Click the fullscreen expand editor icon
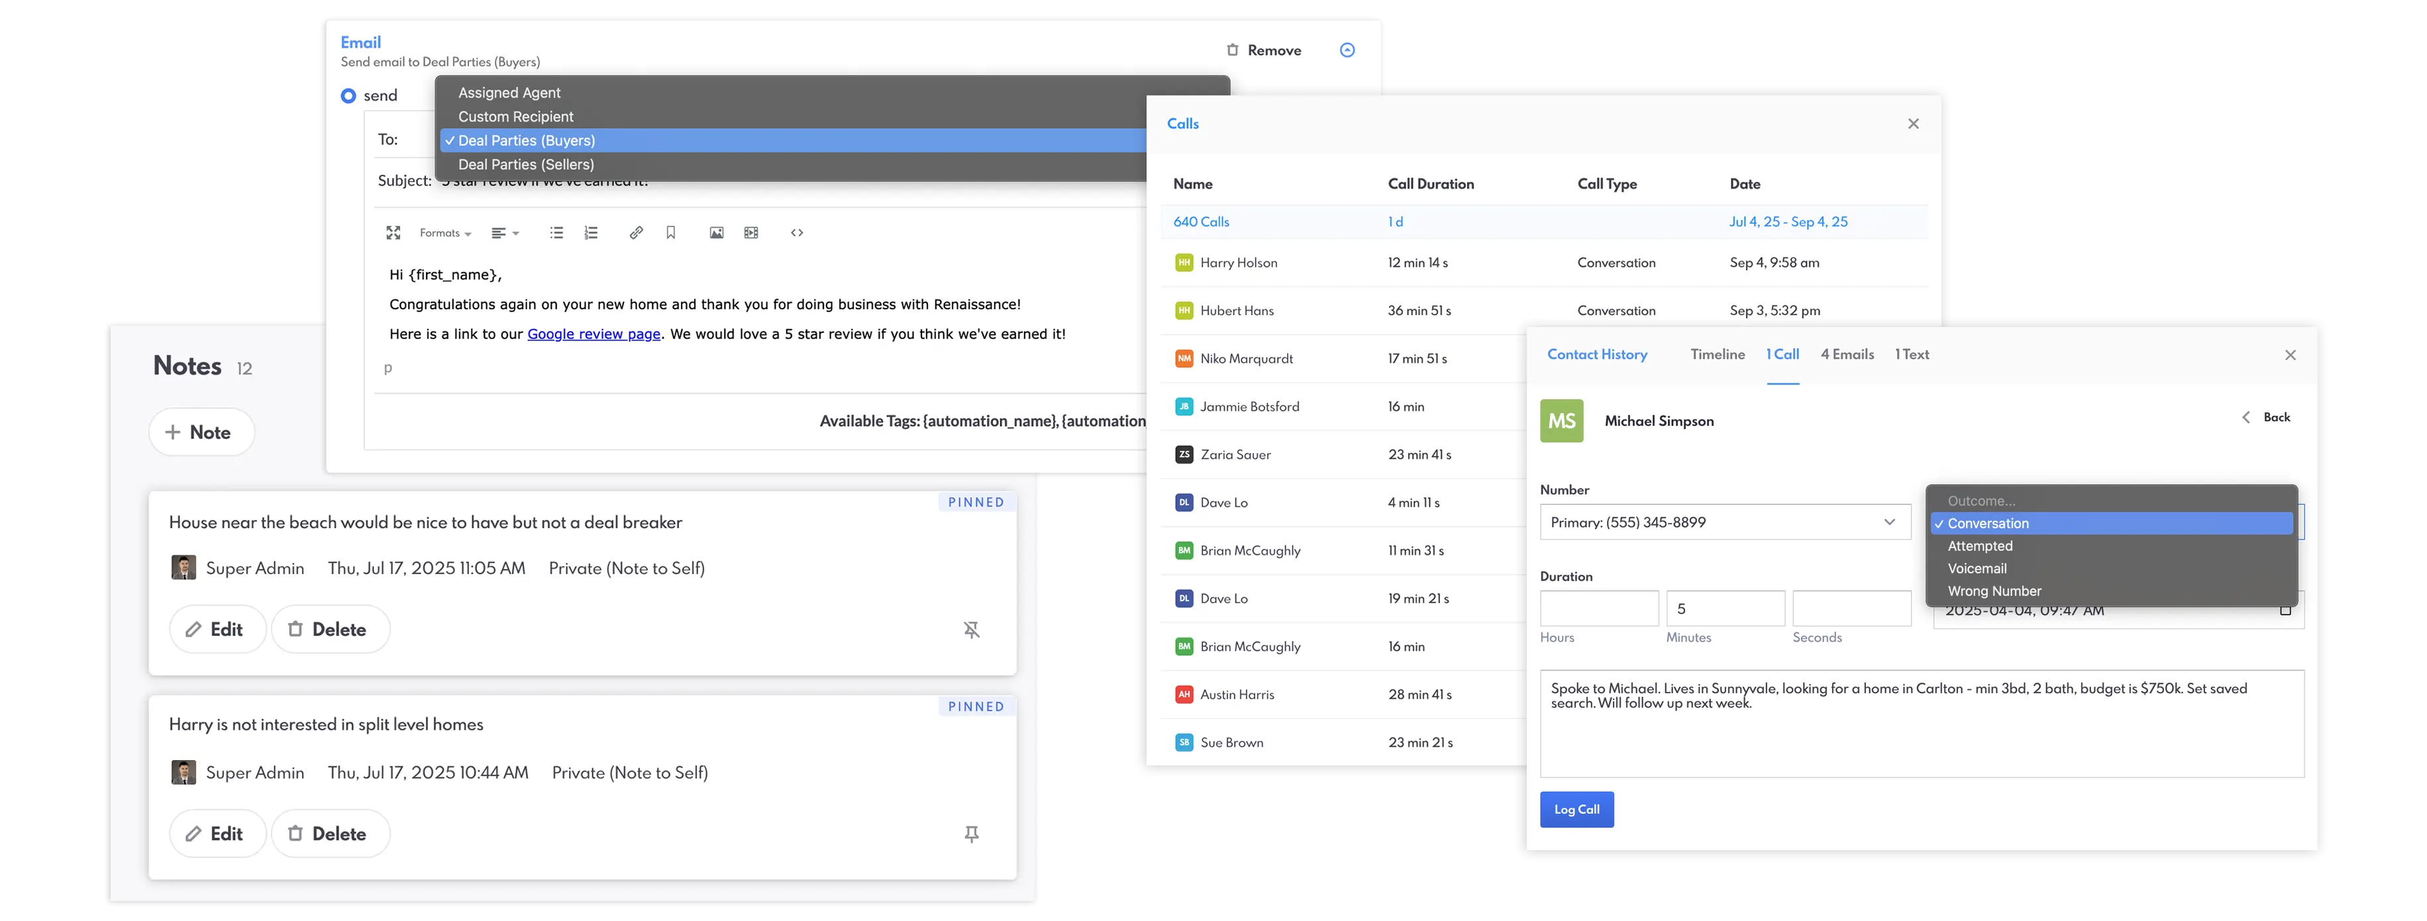Image resolution: width=2427 pixels, height=921 pixels. click(393, 232)
